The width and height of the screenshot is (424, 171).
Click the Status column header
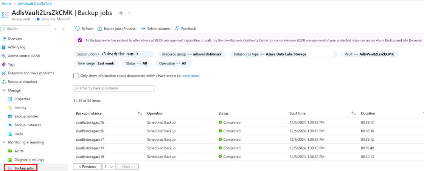click(224, 113)
